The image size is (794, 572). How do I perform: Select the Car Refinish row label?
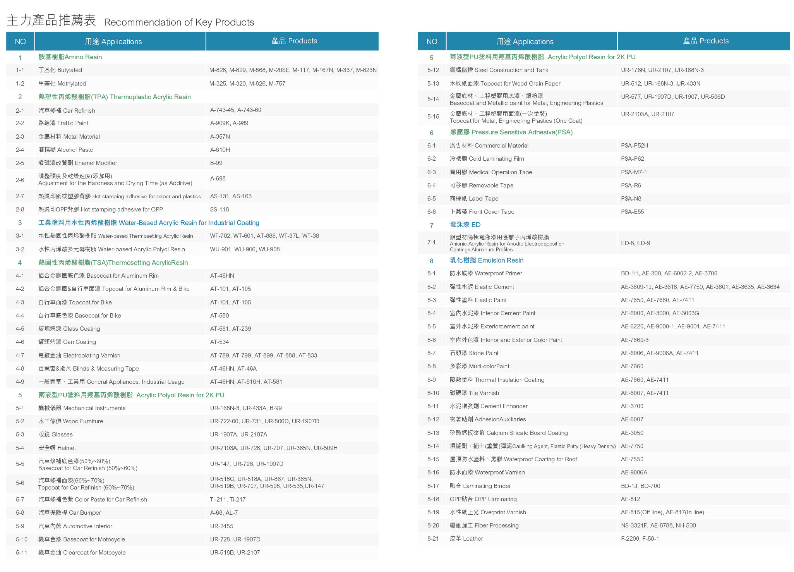(x=67, y=111)
